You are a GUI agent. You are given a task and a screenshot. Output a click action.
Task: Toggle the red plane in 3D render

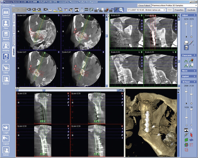pyautogui.click(x=191, y=135)
